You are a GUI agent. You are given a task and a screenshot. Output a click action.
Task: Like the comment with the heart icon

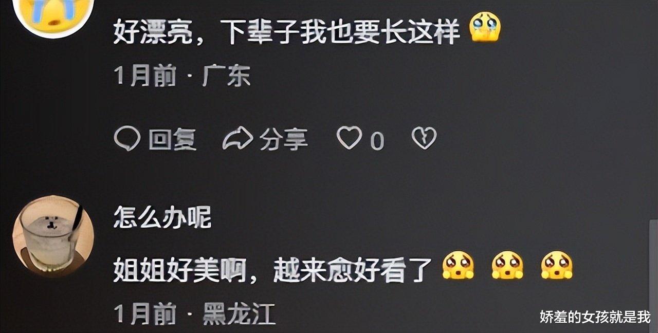point(349,138)
